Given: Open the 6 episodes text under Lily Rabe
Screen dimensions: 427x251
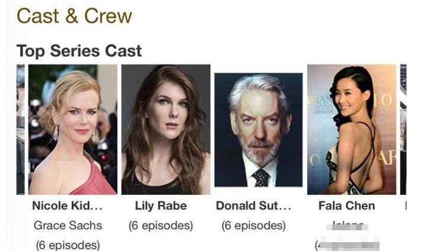Looking at the screenshot, I should (x=161, y=226).
